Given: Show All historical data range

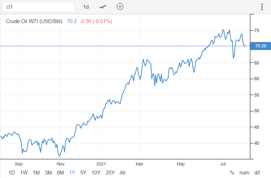Looking at the screenshot, I should click(x=122, y=173).
